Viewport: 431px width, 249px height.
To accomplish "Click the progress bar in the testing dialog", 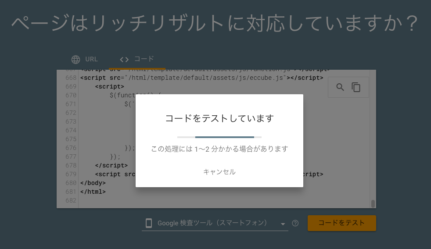I will tap(219, 137).
